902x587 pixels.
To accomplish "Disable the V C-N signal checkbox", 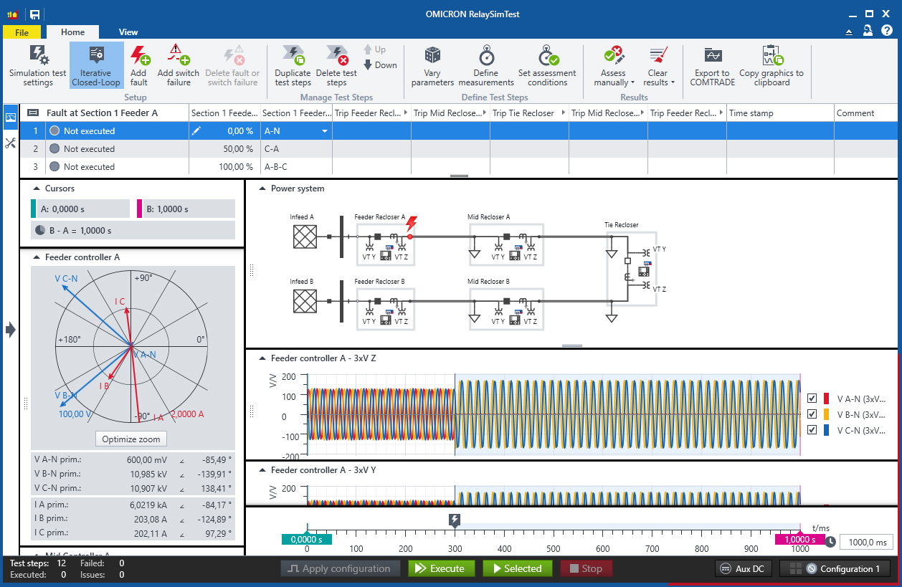I will point(813,429).
